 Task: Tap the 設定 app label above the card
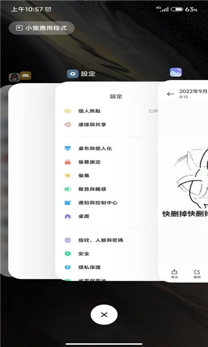click(x=88, y=74)
